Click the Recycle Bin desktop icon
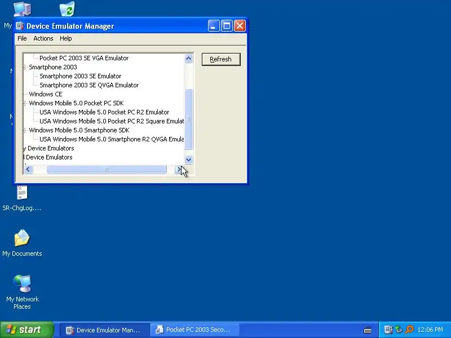This screenshot has width=451, height=338. click(x=67, y=8)
